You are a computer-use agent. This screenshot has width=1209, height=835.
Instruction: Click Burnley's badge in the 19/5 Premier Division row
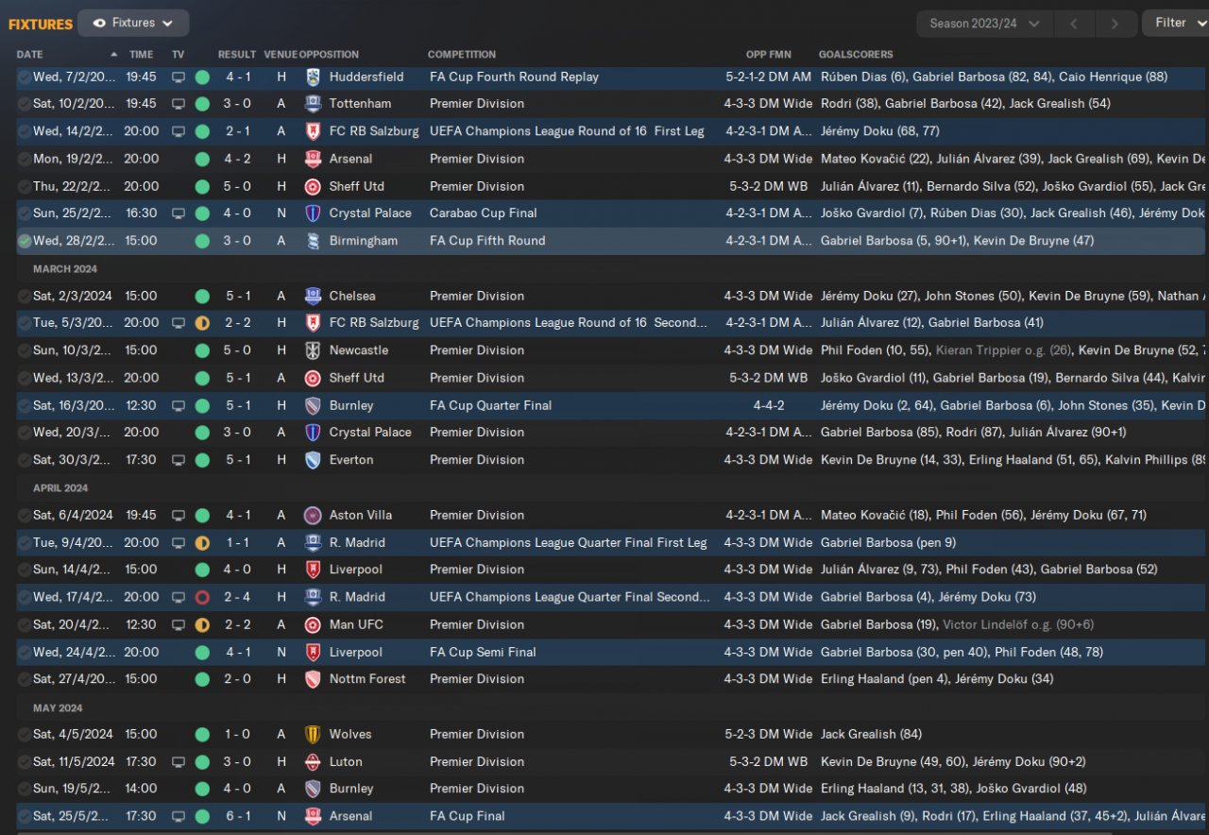click(x=313, y=789)
